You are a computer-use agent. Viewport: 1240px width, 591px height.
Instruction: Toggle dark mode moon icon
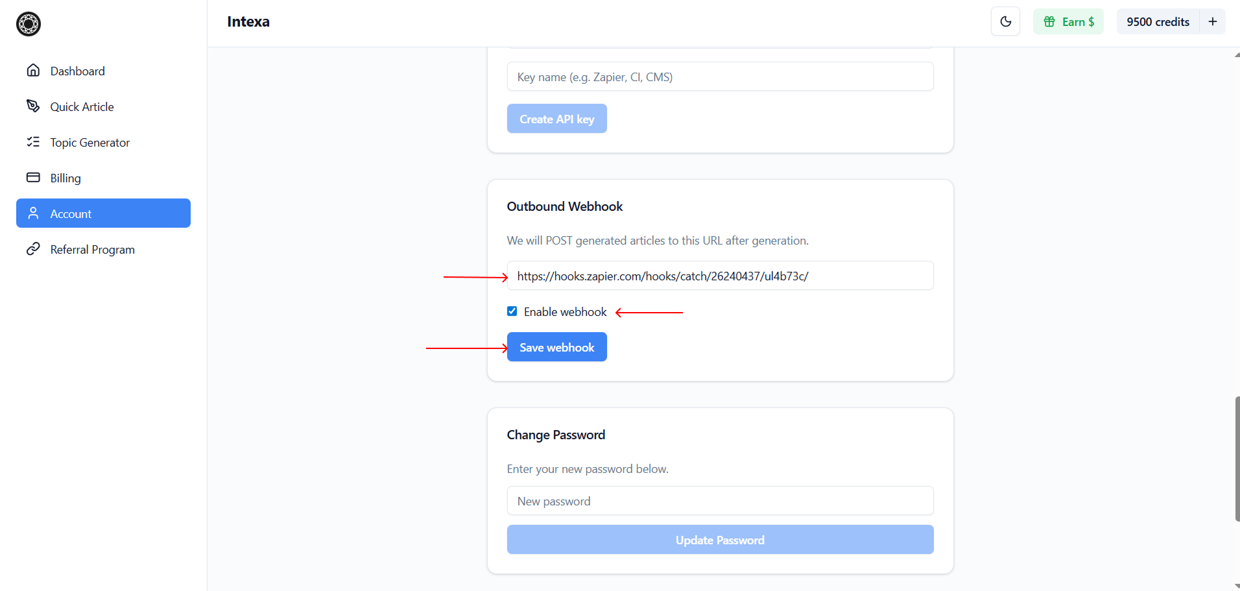(x=1005, y=21)
